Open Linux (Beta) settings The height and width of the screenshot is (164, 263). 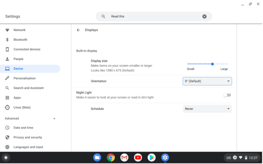click(22, 107)
